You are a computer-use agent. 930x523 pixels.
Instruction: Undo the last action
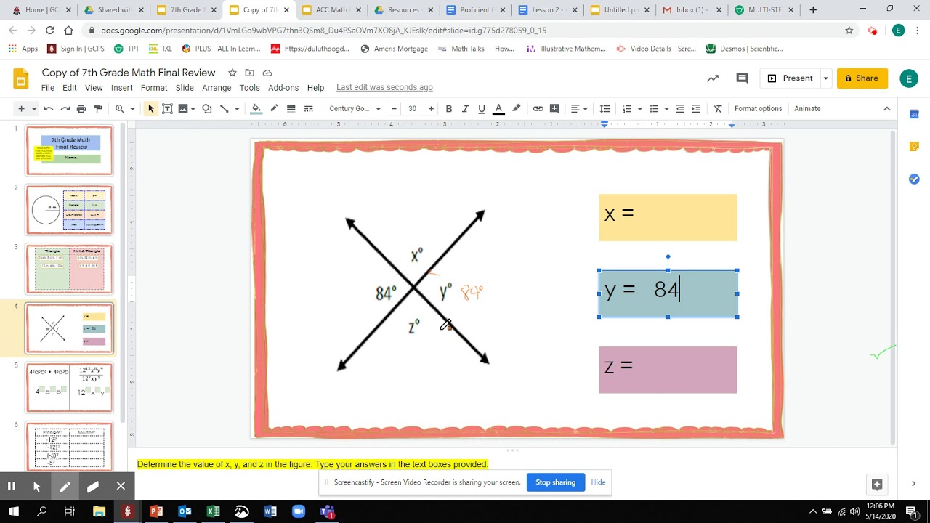tap(49, 109)
